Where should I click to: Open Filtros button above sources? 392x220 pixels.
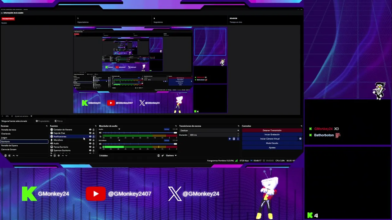59,121
